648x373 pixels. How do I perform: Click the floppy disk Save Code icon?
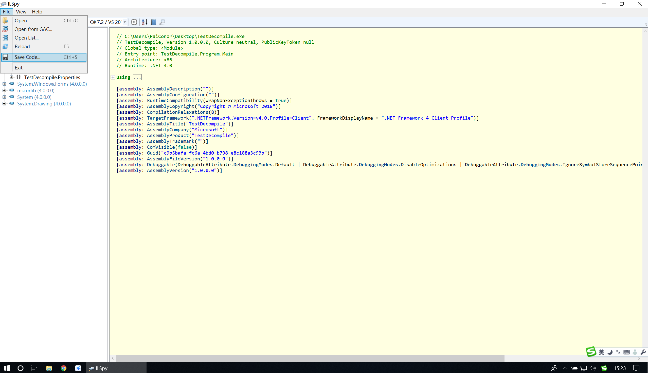[x=5, y=57]
